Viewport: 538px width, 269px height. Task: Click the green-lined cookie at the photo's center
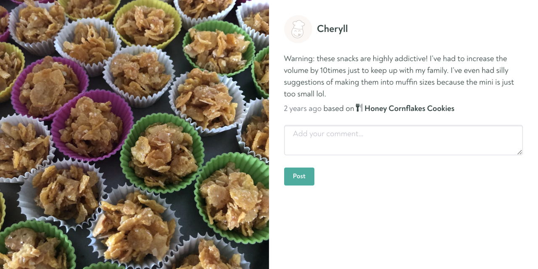(x=162, y=153)
